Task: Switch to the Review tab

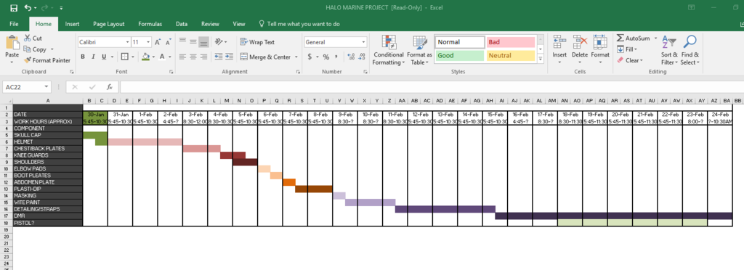Action: [210, 24]
